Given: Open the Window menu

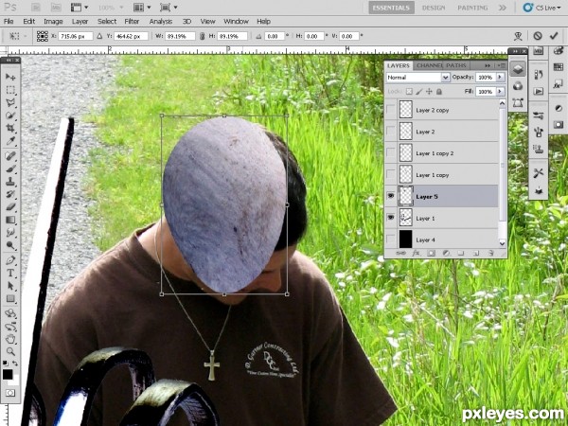Looking at the screenshot, I should pyautogui.click(x=236, y=22).
